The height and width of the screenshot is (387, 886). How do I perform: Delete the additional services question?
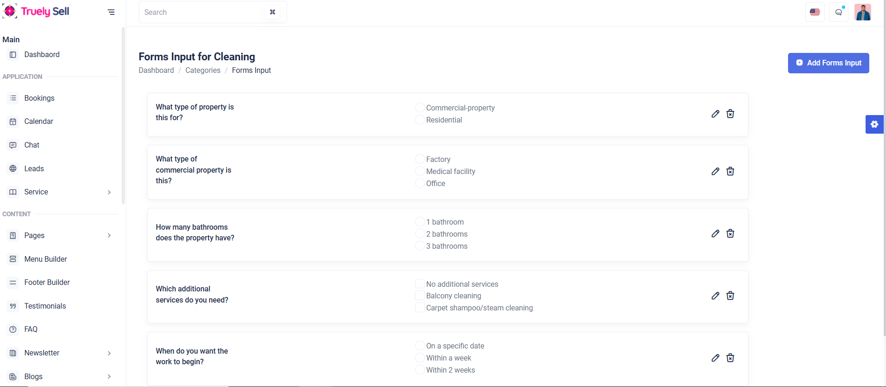730,296
